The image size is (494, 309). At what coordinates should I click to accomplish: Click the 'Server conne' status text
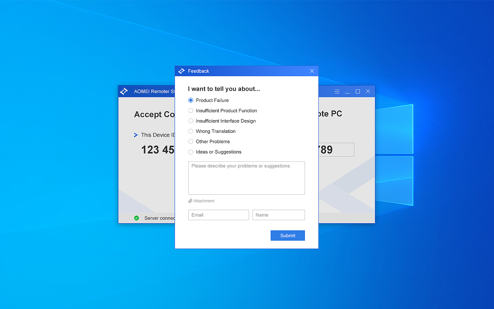point(159,218)
